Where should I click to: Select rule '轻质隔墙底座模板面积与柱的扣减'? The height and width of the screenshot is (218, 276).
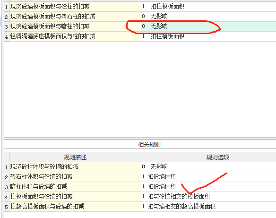point(75,36)
